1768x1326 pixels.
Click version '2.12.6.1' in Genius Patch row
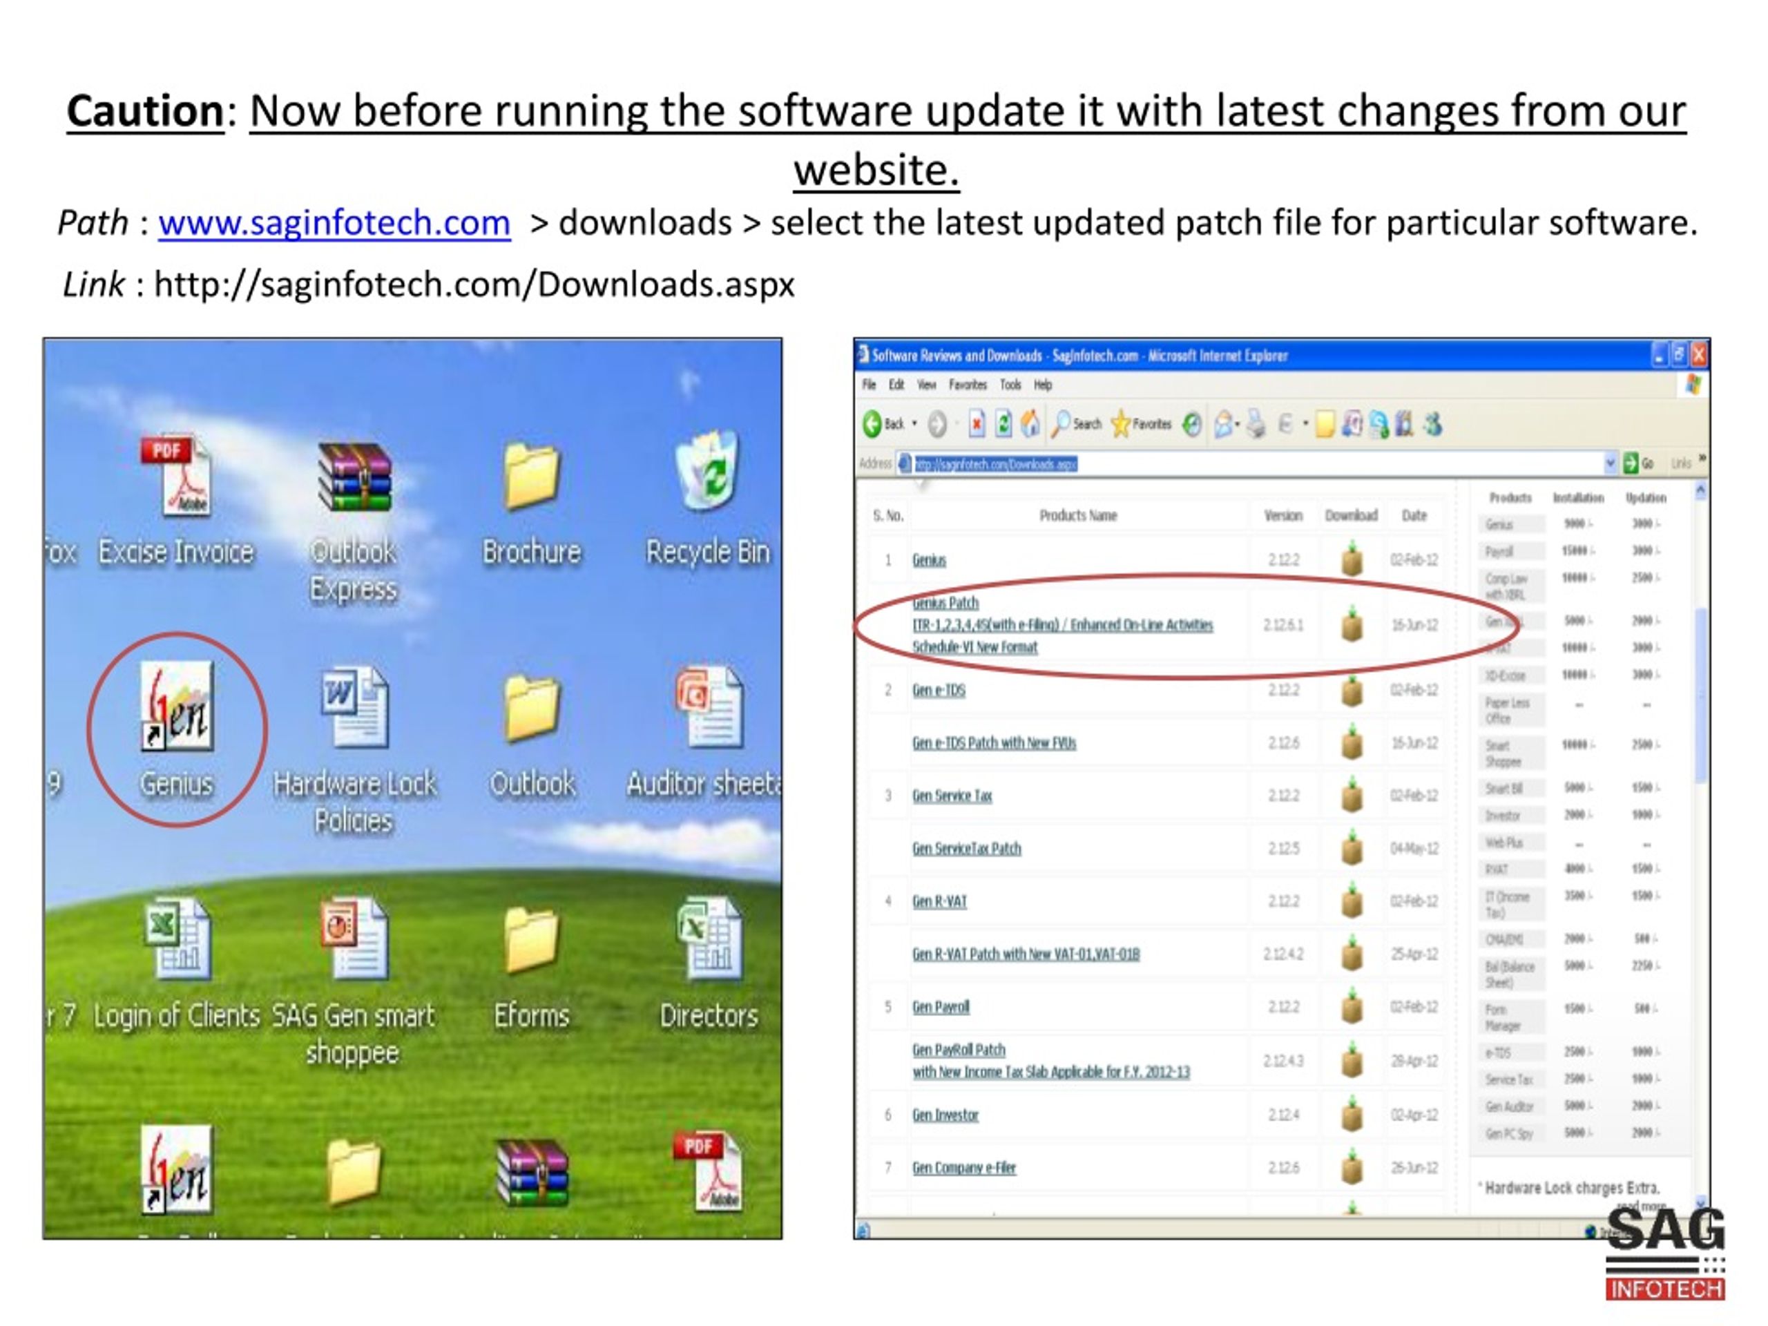[x=1283, y=624]
